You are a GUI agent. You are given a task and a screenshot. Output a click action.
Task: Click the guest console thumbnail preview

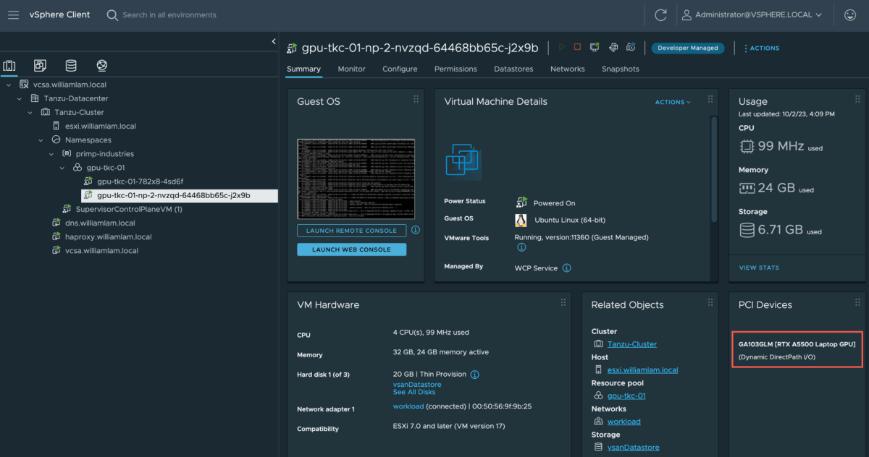coord(356,179)
